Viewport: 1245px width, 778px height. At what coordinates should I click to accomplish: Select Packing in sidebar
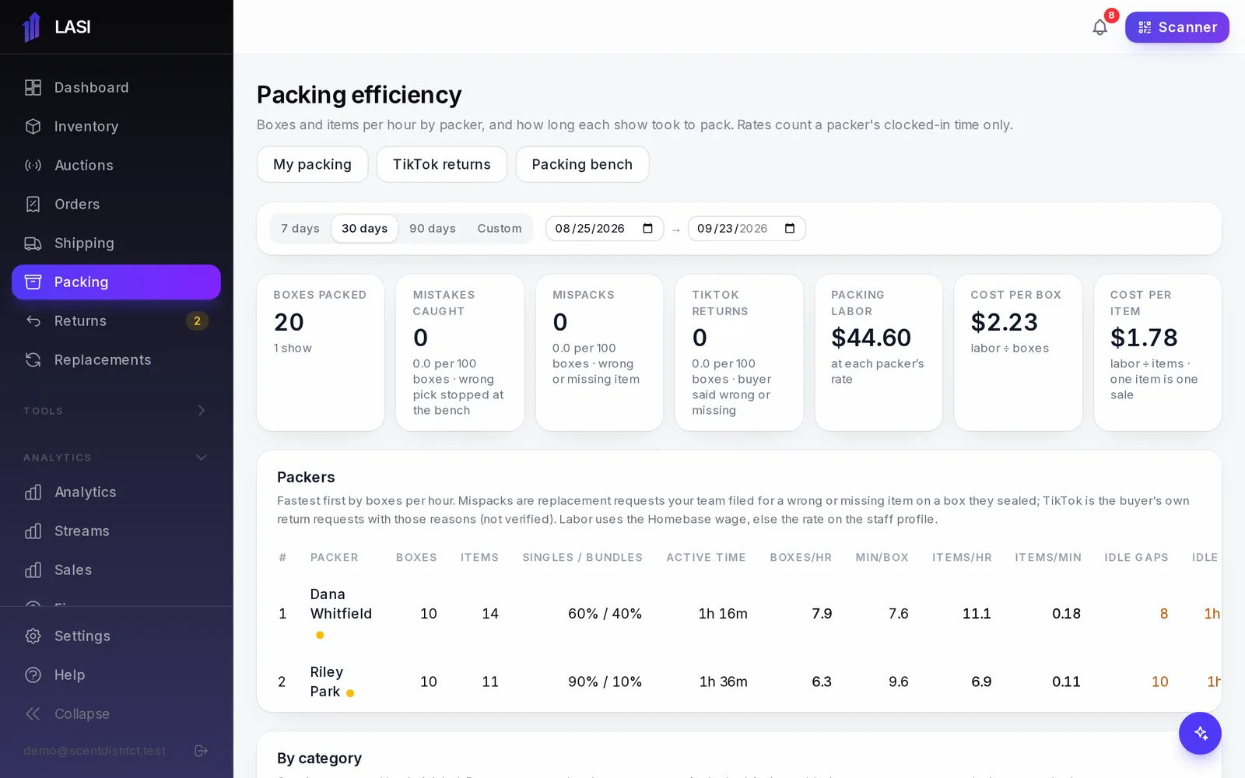(117, 282)
